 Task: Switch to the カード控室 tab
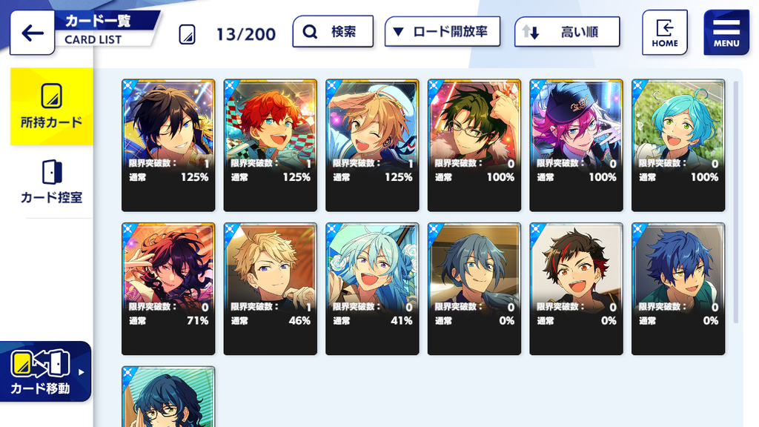point(52,182)
